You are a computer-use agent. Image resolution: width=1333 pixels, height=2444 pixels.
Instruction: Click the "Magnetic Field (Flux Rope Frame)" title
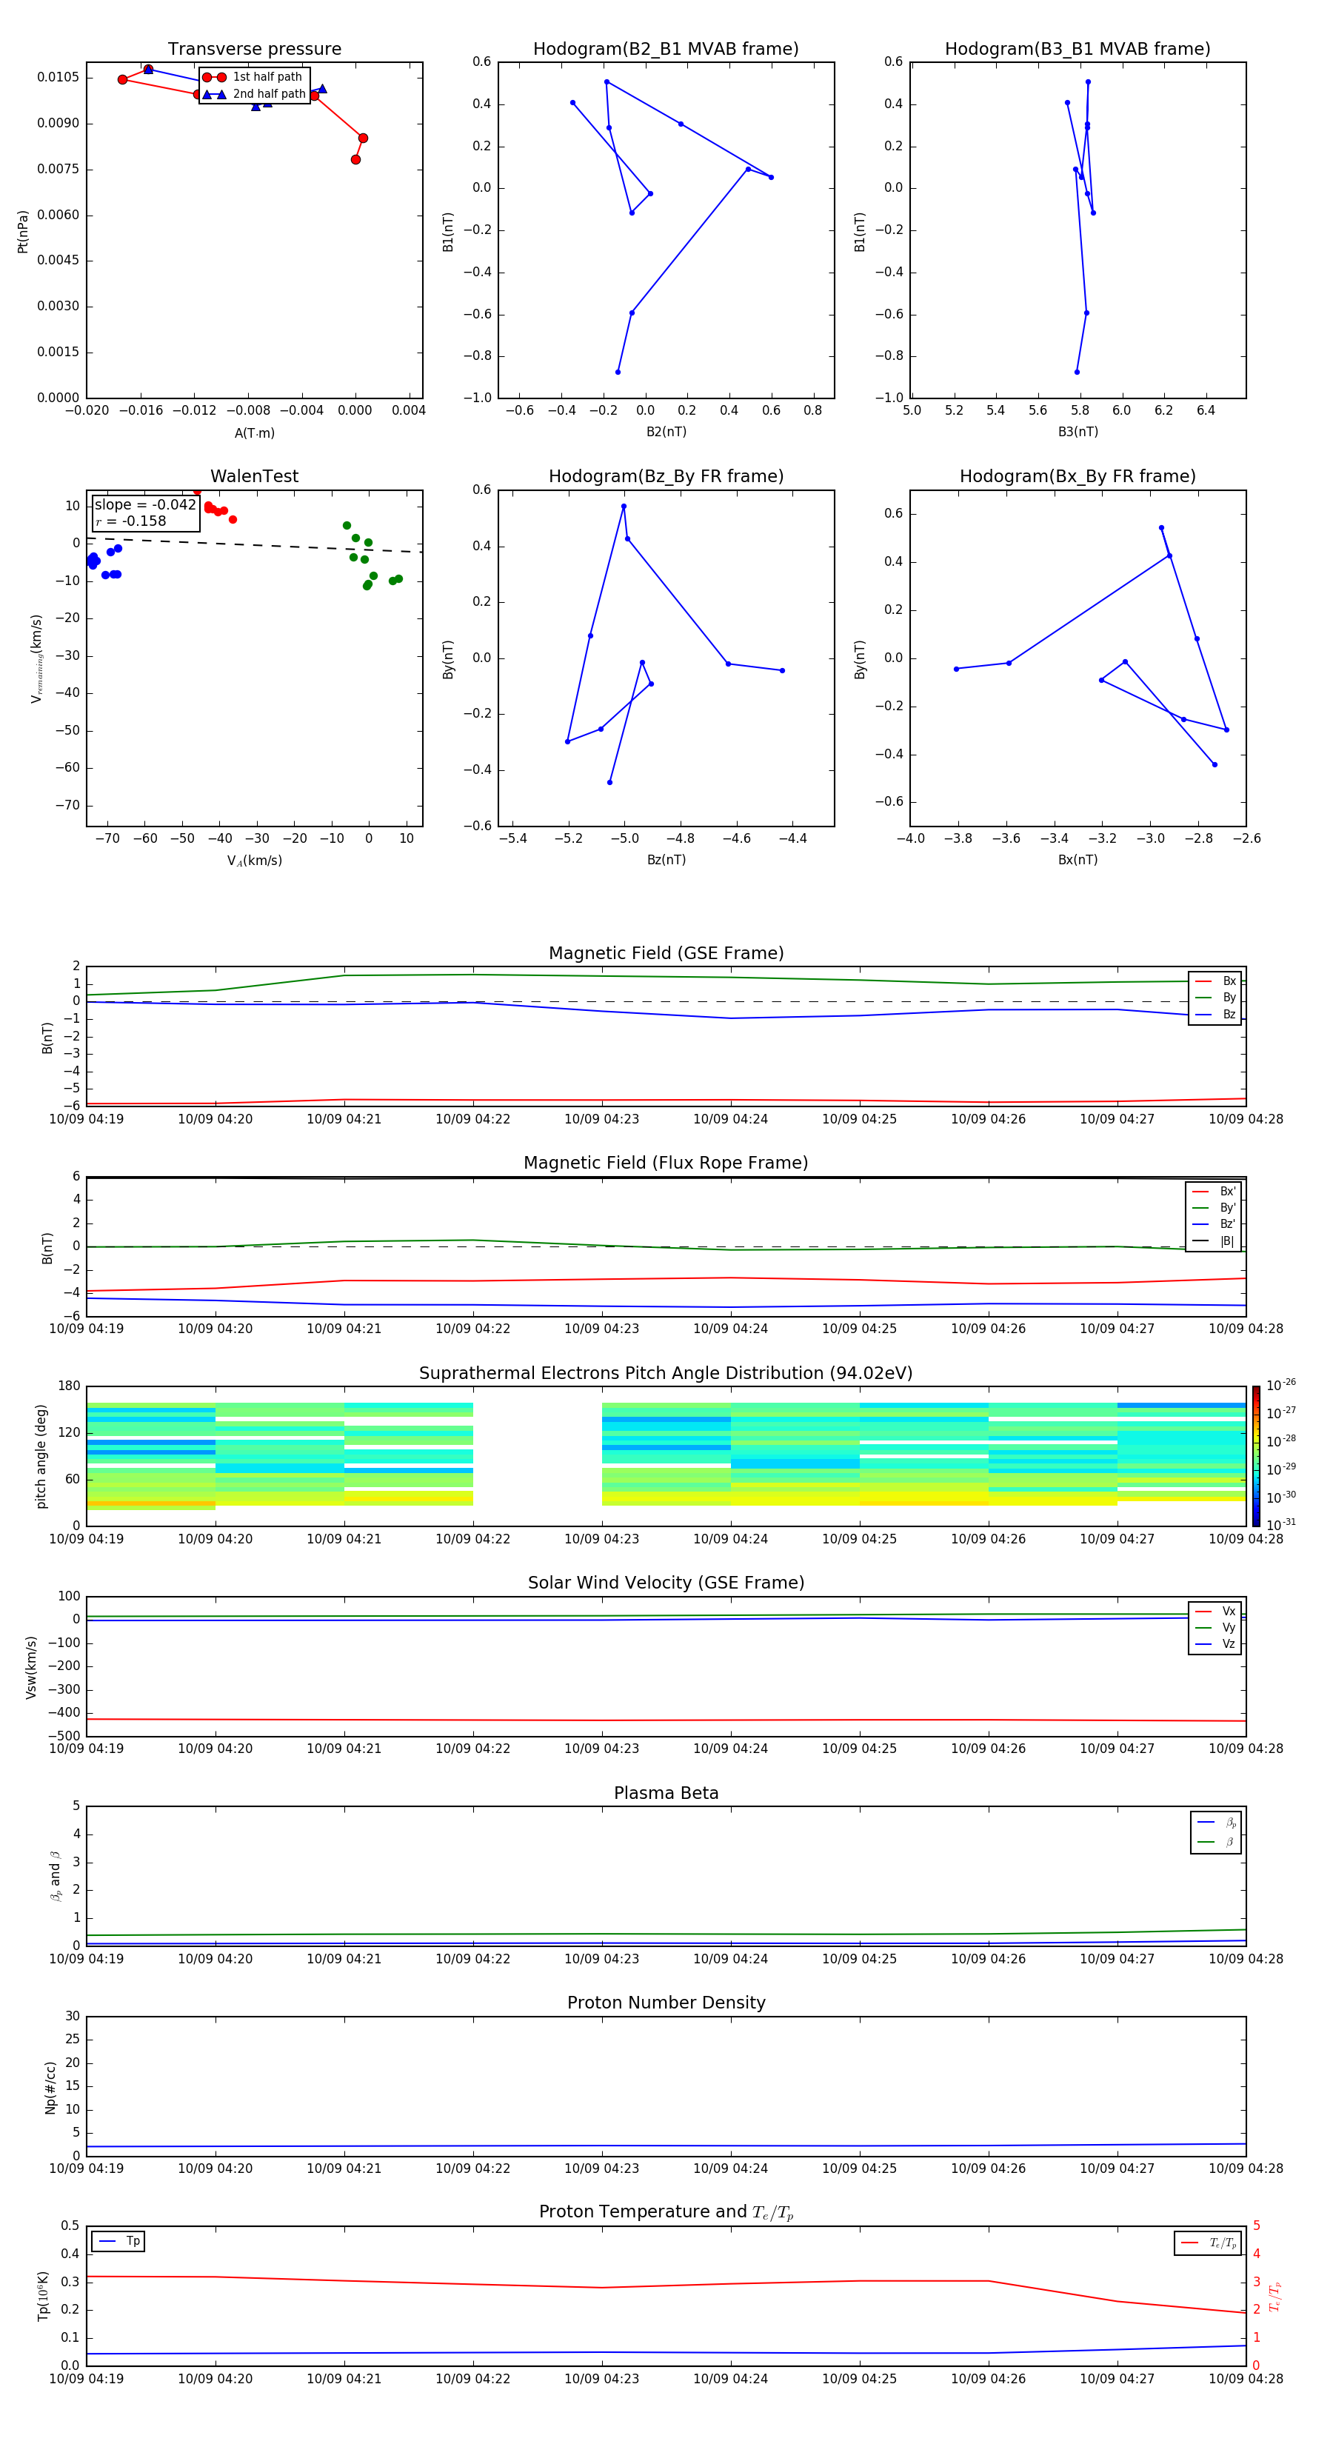click(x=666, y=1163)
